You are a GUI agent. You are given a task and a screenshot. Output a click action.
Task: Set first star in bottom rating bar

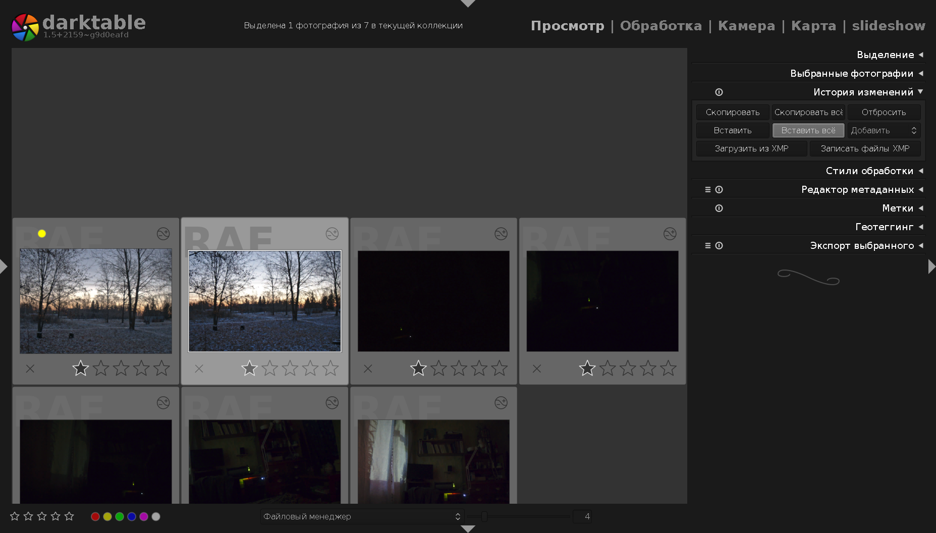point(15,516)
